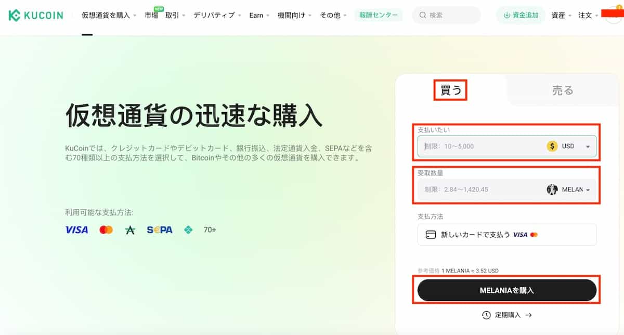Viewport: 624px width, 335px height.
Task: Click the Mastercard payment logo
Action: point(106,230)
